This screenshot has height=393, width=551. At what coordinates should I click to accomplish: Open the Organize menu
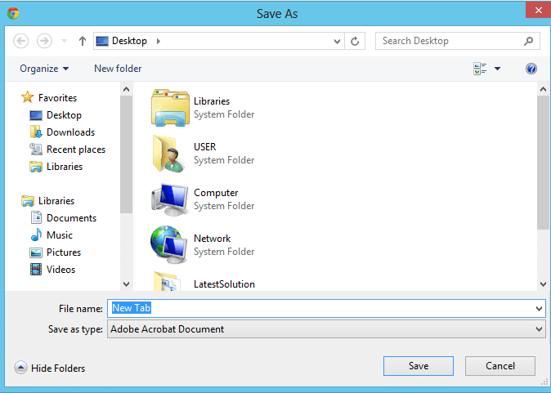coord(44,69)
